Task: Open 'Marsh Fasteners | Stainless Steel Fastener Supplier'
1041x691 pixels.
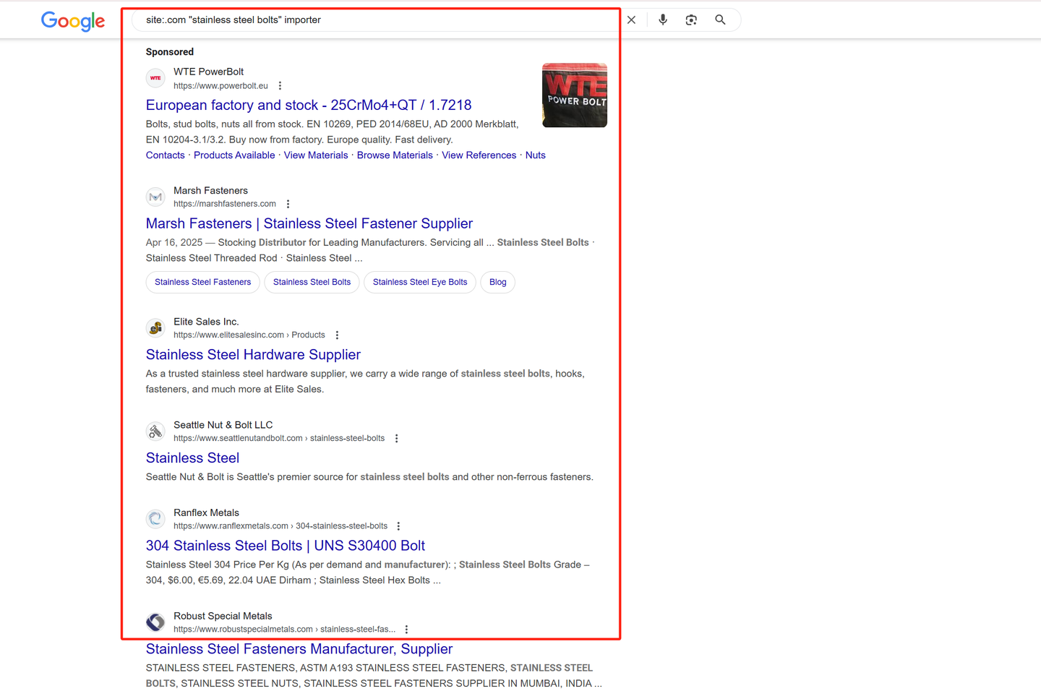Action: [309, 224]
